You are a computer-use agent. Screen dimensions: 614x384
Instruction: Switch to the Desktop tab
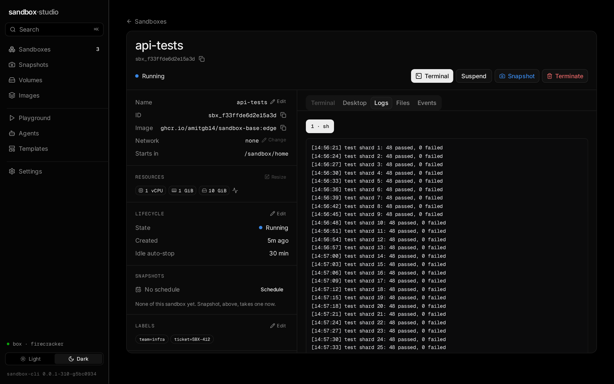[354, 103]
